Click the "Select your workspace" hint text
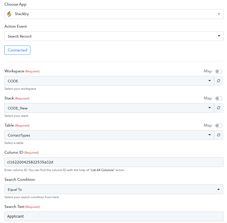 coord(20,89)
